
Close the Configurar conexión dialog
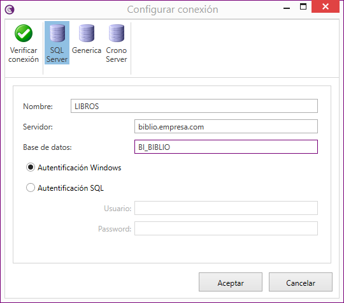point(326,6)
